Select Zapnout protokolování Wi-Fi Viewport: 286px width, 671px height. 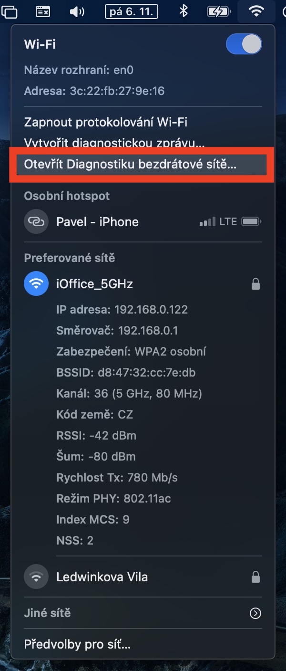pyautogui.click(x=105, y=122)
